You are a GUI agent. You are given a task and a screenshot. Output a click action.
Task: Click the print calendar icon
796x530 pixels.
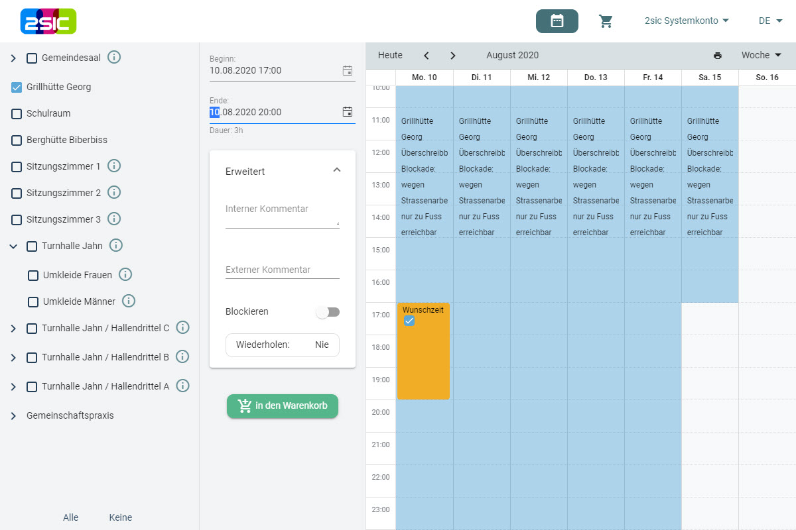pos(717,56)
